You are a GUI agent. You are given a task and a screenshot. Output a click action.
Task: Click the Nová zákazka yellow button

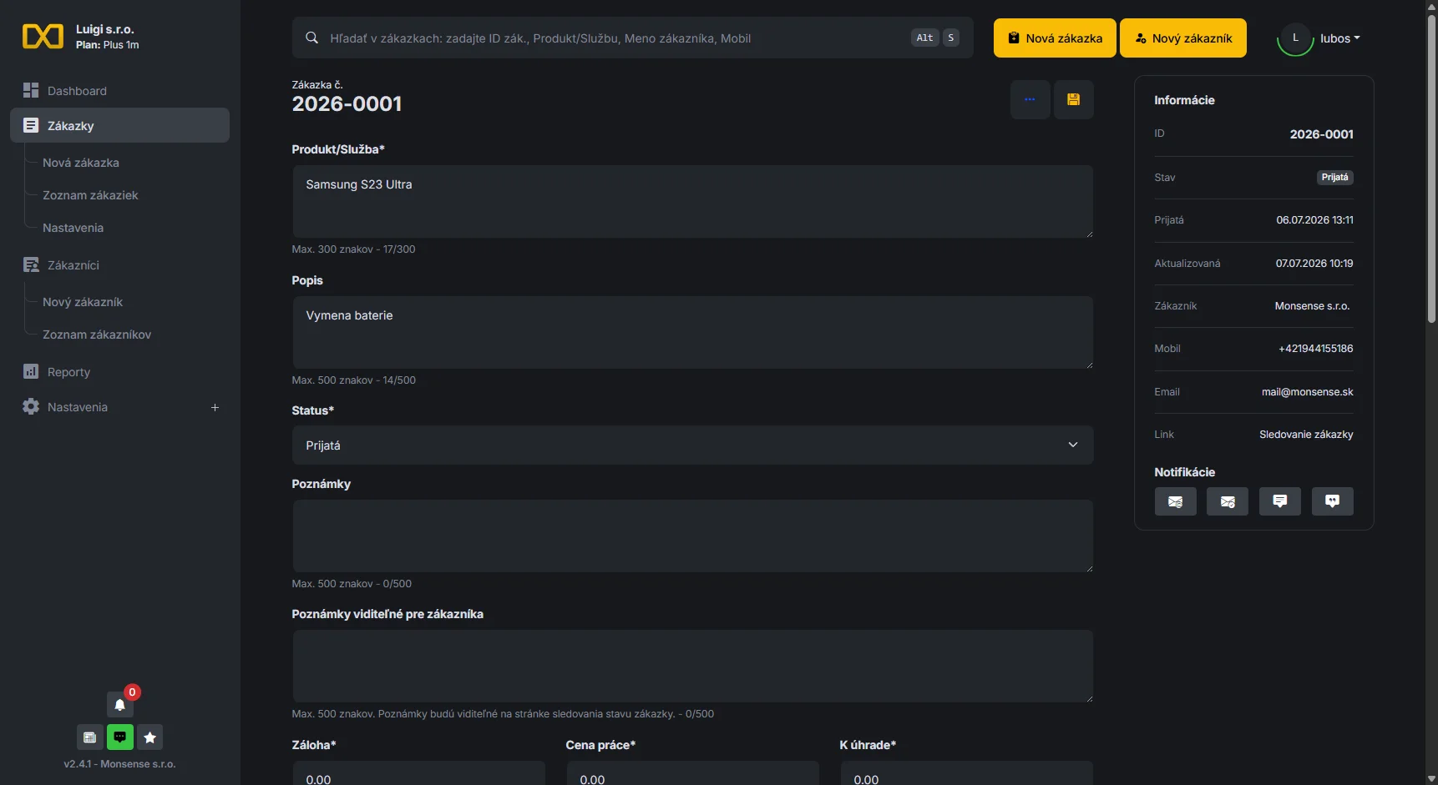[x=1055, y=38]
